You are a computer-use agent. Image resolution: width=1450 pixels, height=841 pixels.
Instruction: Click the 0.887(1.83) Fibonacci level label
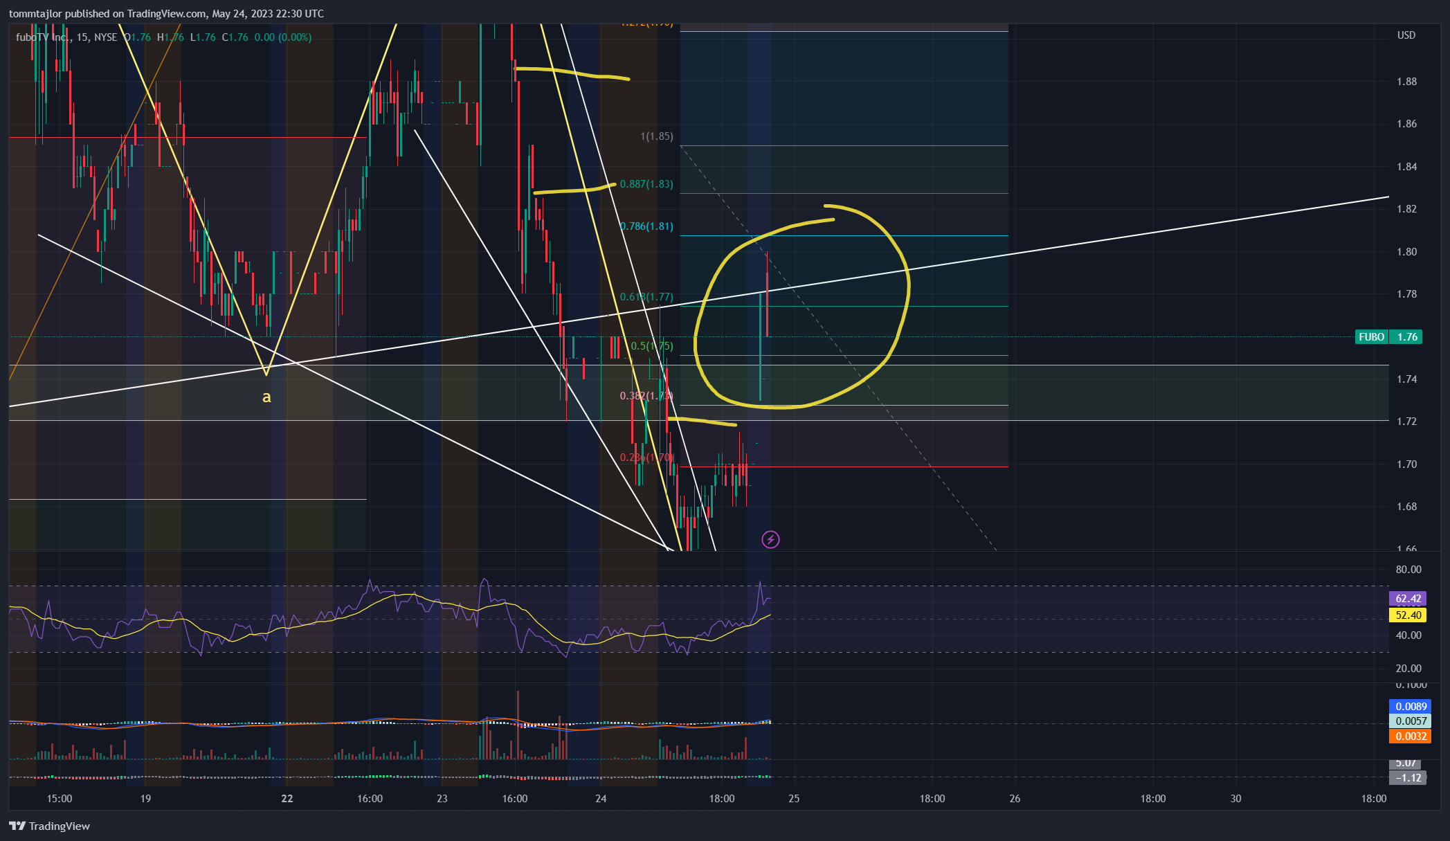tap(646, 184)
